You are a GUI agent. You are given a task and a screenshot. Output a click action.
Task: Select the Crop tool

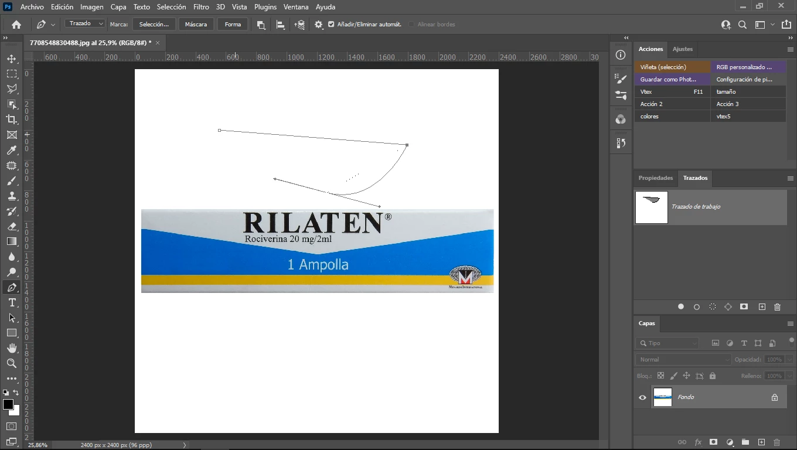click(x=12, y=120)
